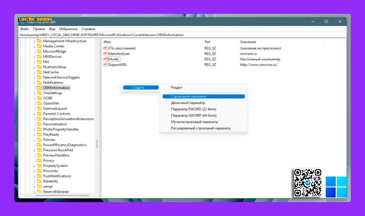The image size is (365, 216).
Task: Select the PerceptionSimulationExtensions key
Action: tap(68, 119)
